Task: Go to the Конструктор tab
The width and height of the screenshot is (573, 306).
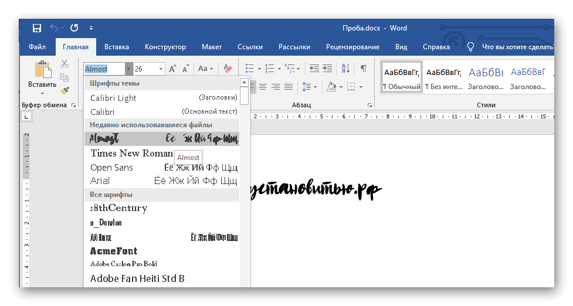Action: (165, 47)
